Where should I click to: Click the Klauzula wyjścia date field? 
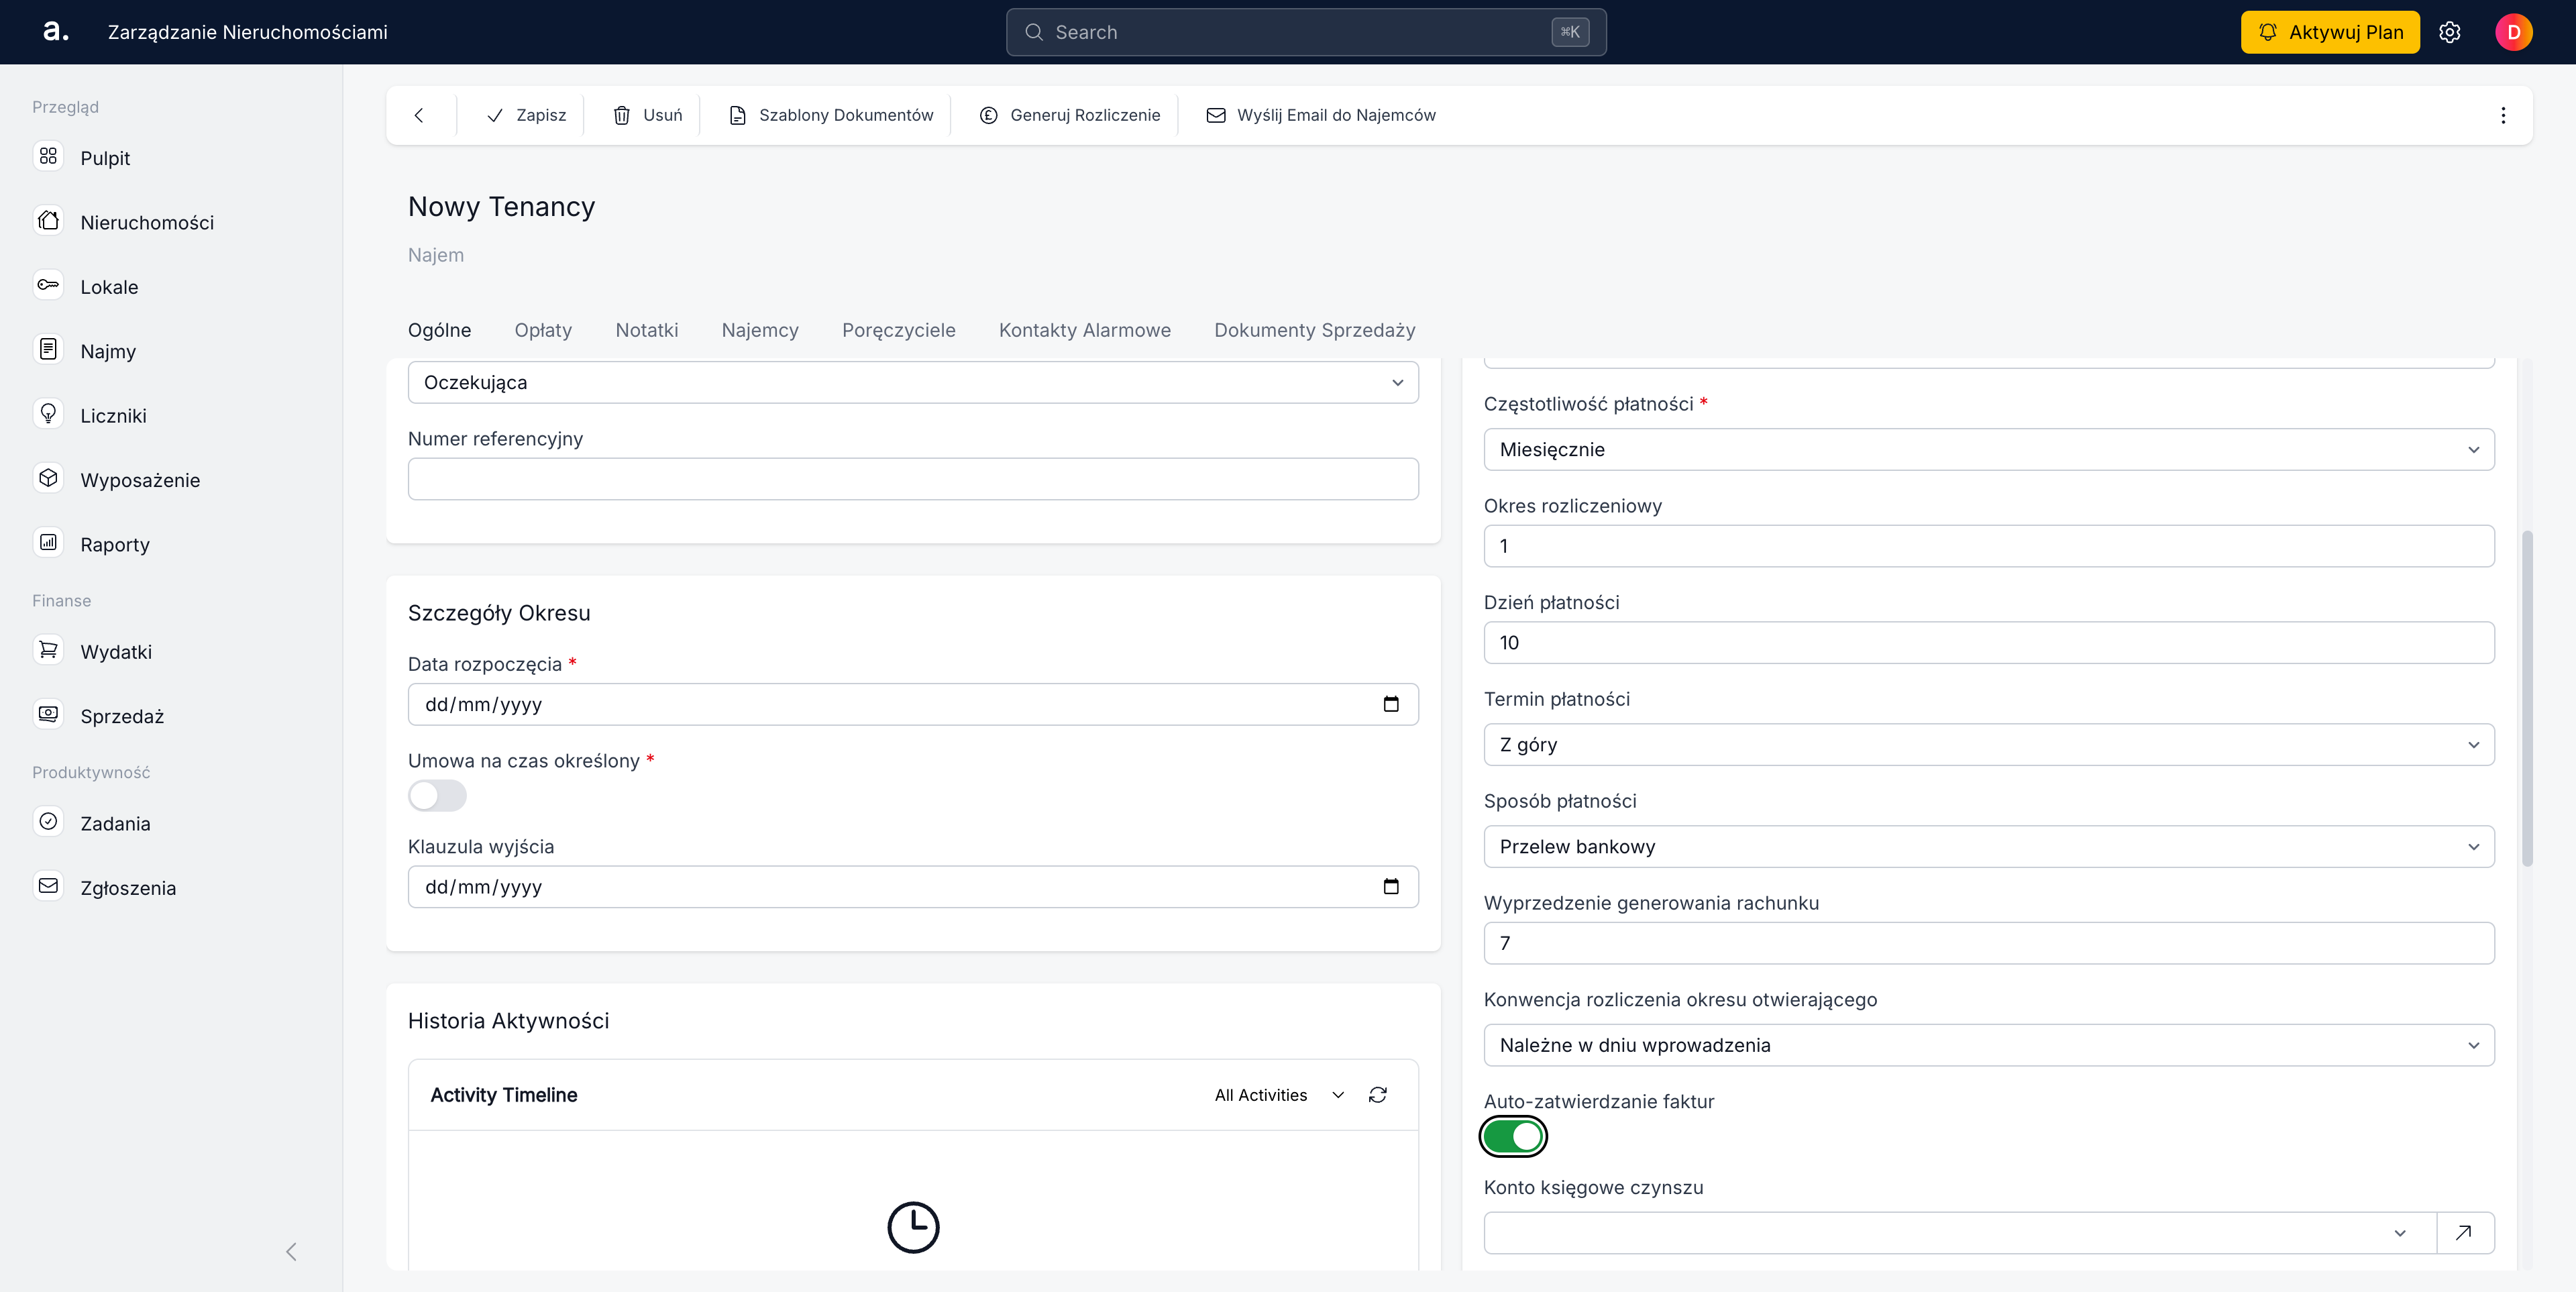coord(913,886)
